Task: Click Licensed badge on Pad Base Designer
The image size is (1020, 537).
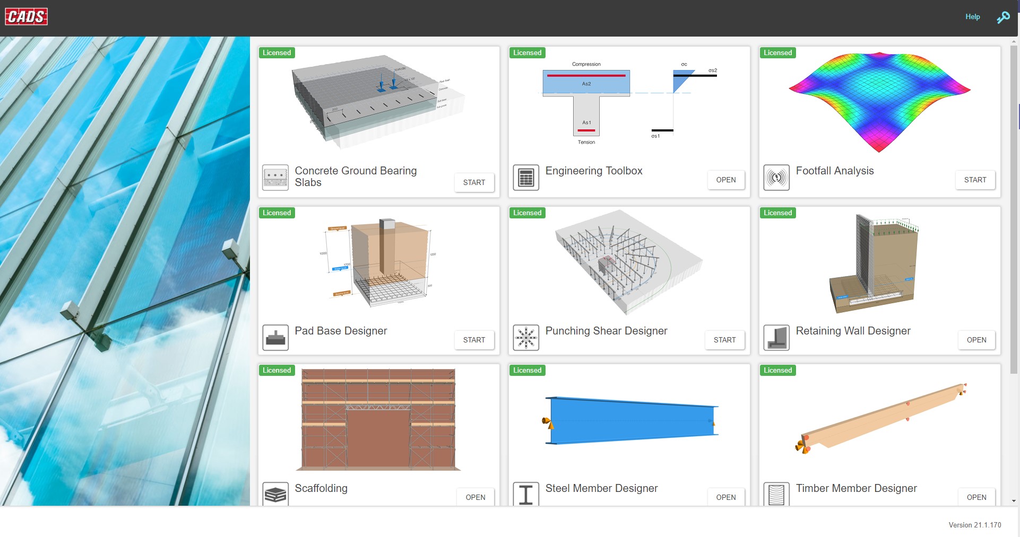Action: (277, 213)
